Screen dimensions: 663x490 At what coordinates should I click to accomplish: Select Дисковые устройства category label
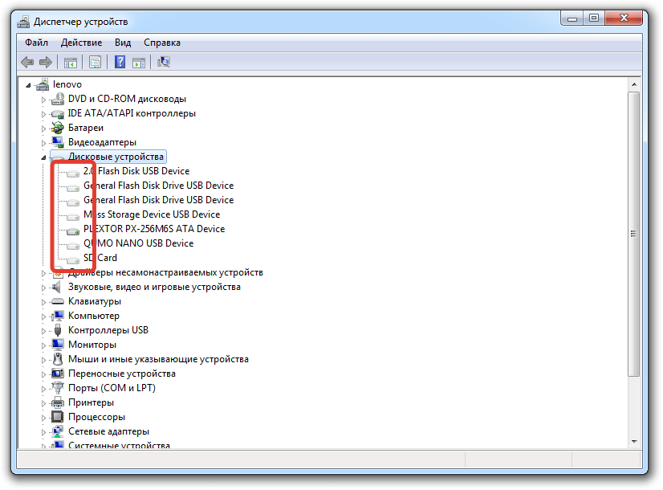(x=116, y=157)
